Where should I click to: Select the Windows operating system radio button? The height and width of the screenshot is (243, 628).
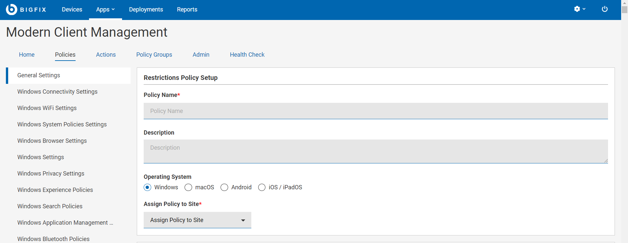[x=148, y=187]
